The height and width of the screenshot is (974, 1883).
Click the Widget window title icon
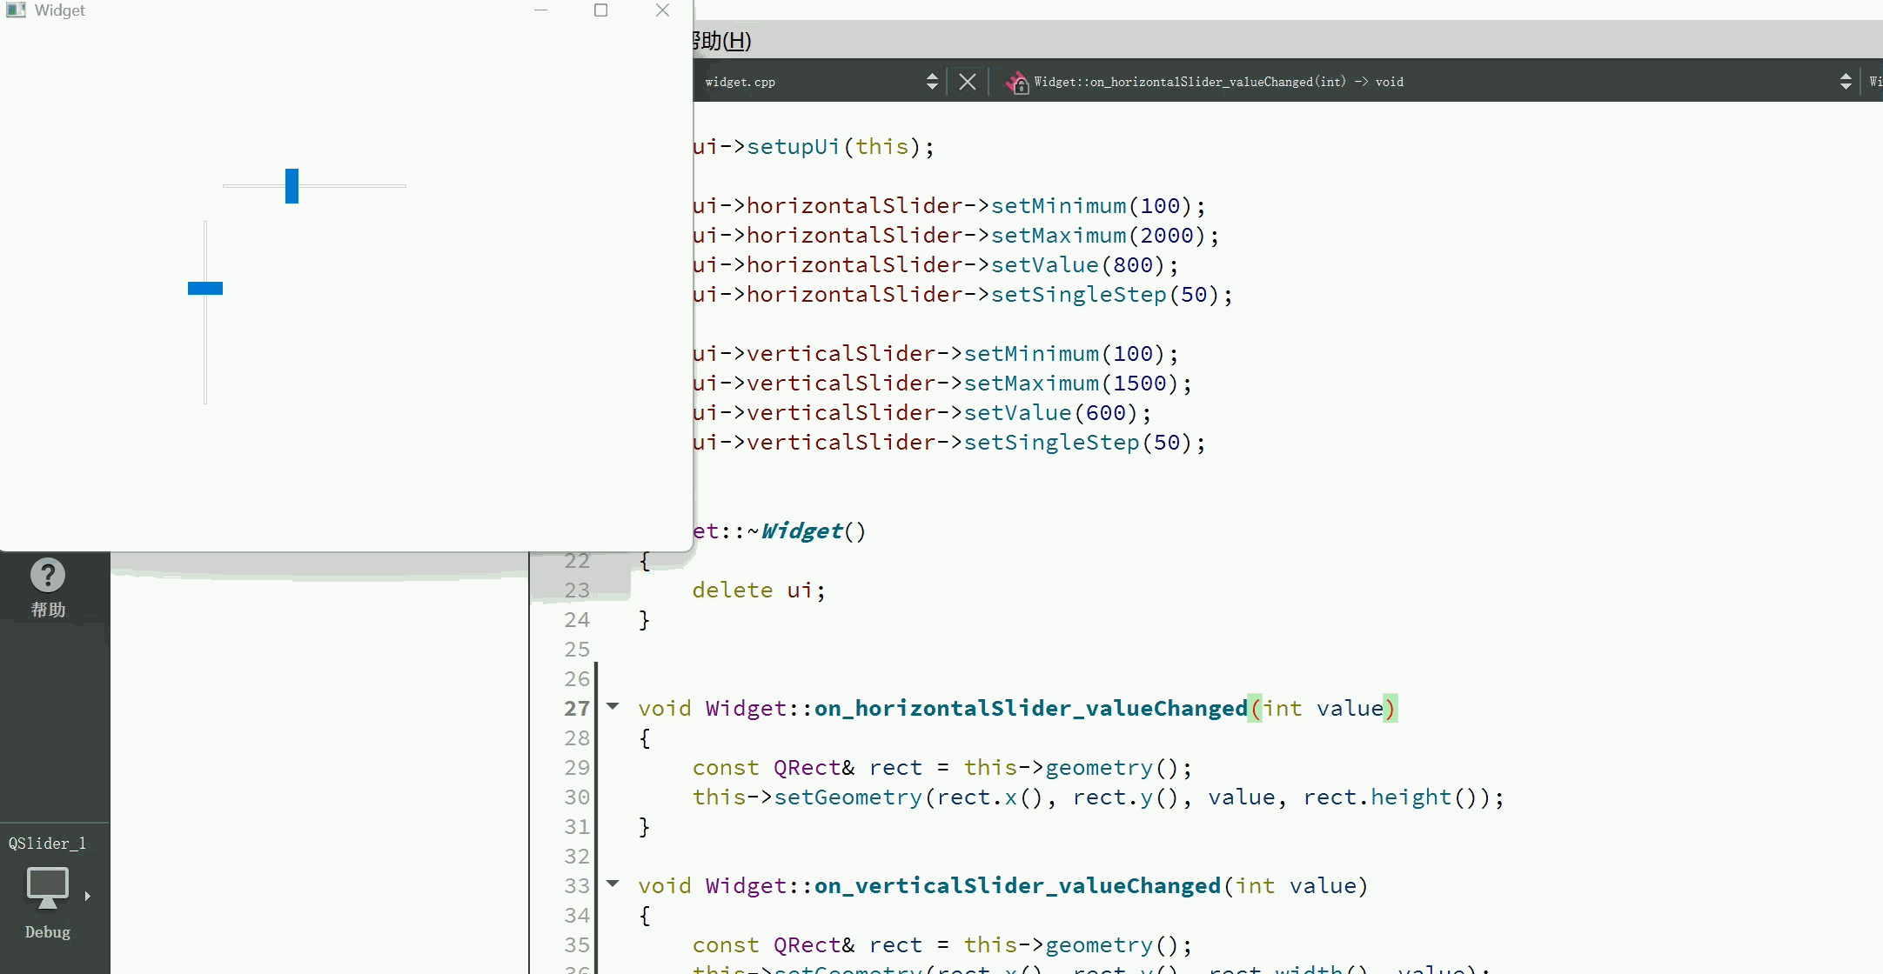(16, 10)
